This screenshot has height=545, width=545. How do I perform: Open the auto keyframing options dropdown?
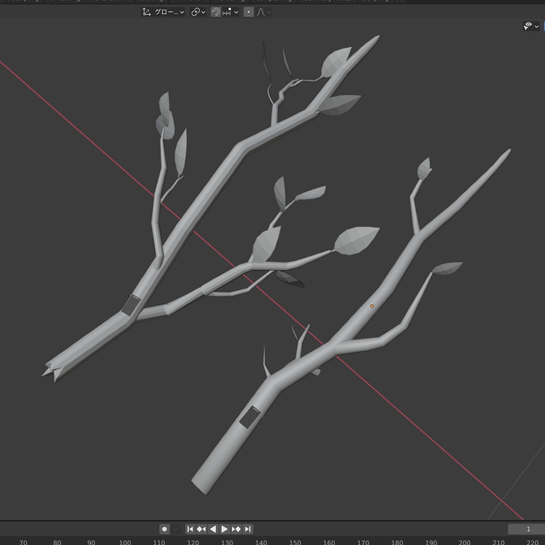point(176,529)
